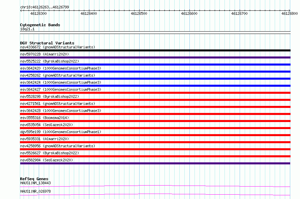The height and width of the screenshot is (199, 300).
Task: Open HAUS1|NR_026978 transcript label
Action: 35,191
